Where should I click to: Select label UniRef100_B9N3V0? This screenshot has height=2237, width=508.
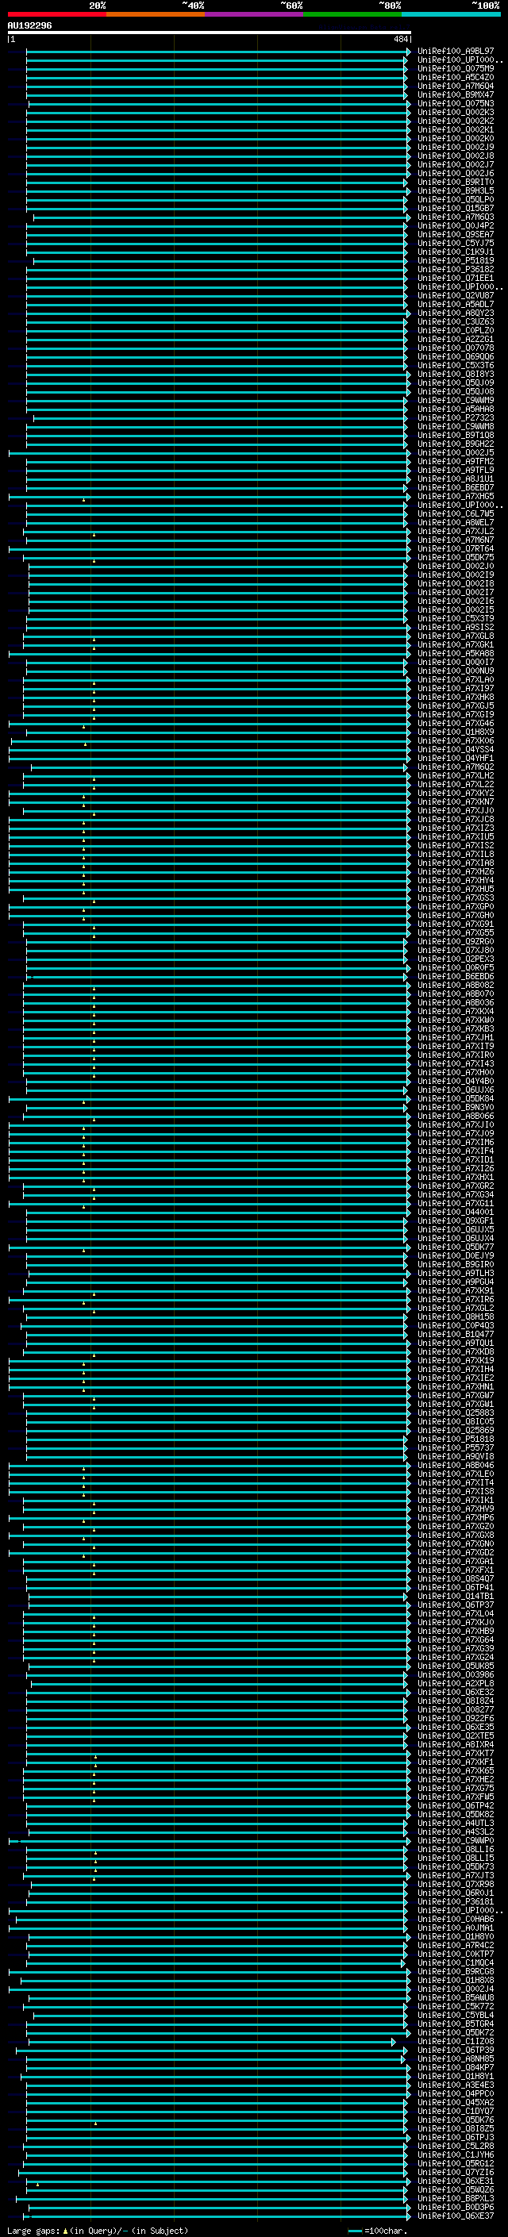pos(456,1107)
